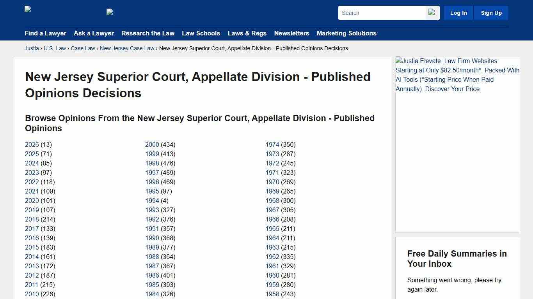Open the 2026 opinions list
The width and height of the screenshot is (533, 299).
tap(32, 144)
